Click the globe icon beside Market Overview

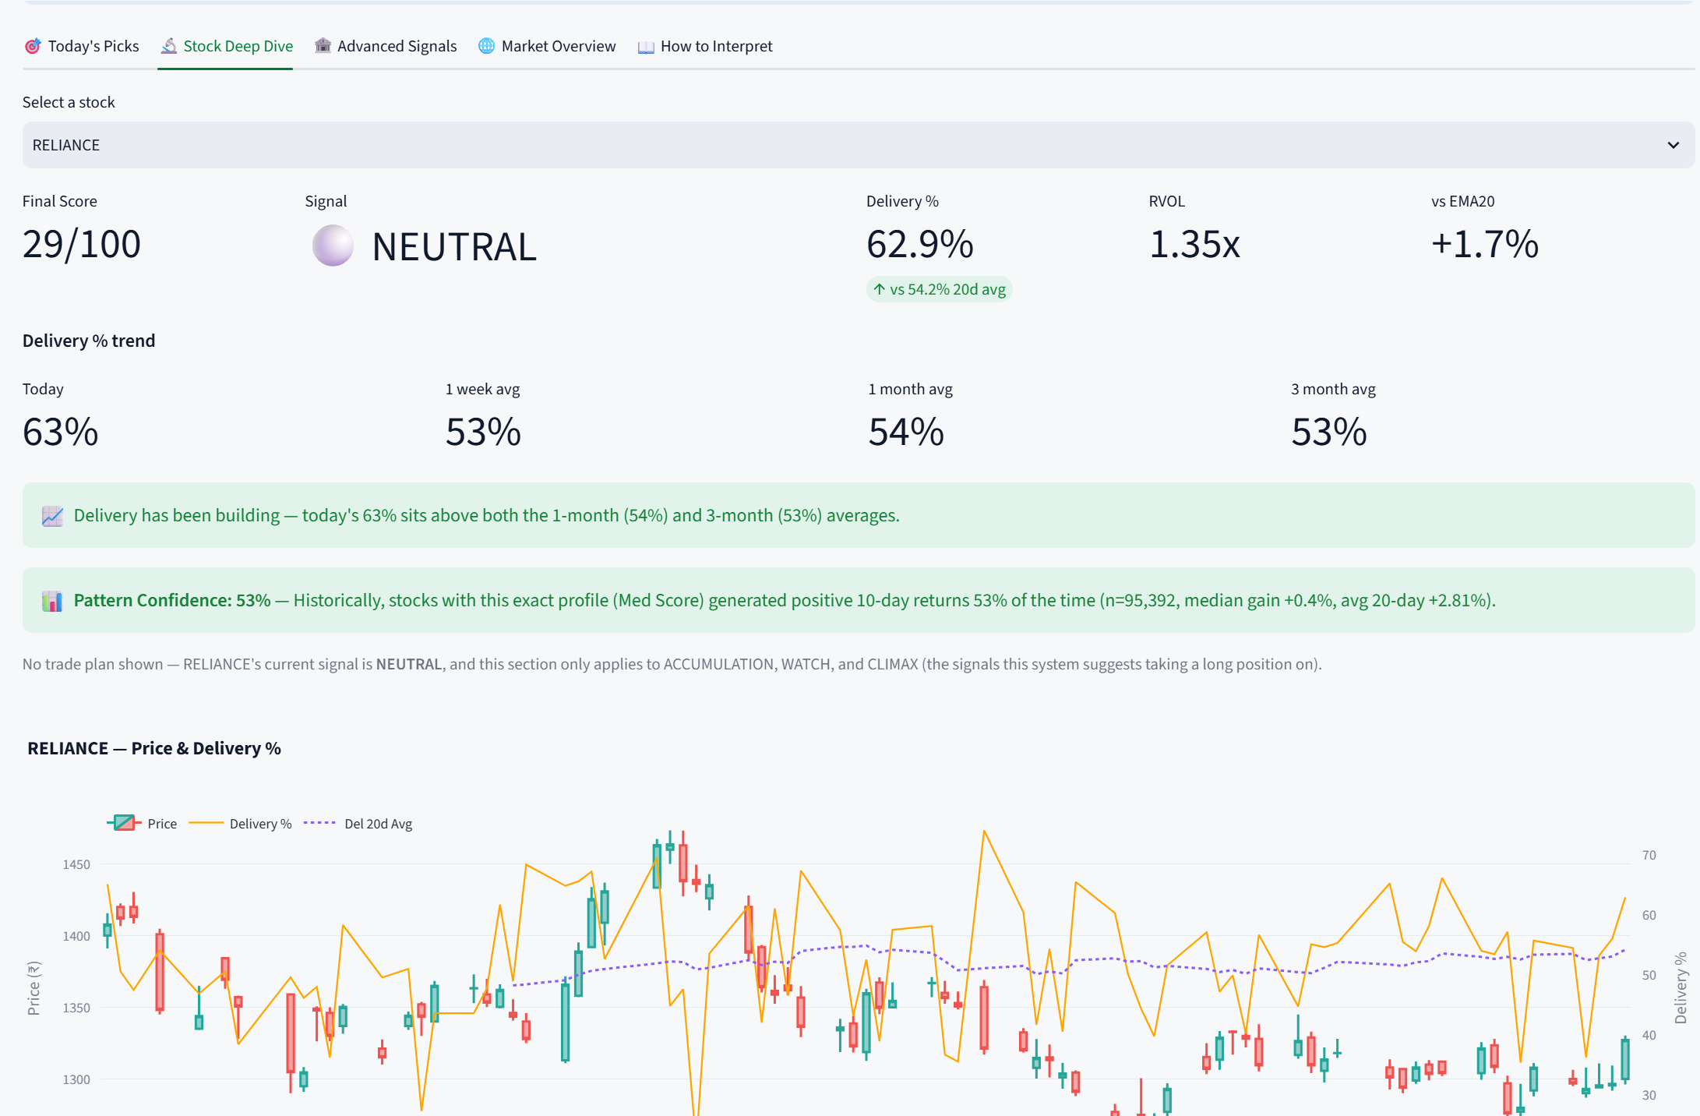[x=486, y=46]
